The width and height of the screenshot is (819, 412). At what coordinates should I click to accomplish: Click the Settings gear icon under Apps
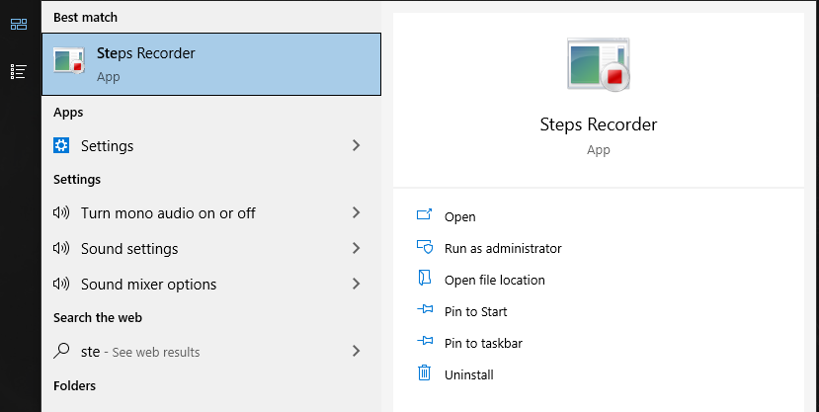61,145
